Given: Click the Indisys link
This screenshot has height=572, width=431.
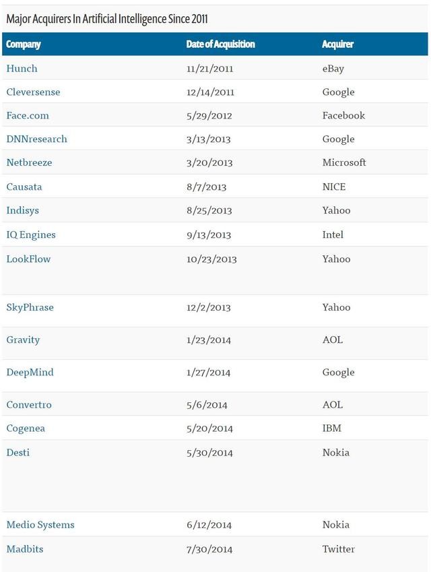Looking at the screenshot, I should (x=22, y=210).
